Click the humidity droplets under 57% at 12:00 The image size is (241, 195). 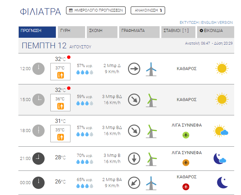85,72
